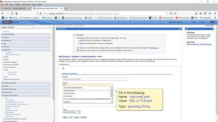Expand the Resource Adapters node
The height and width of the screenshot is (122, 218).
(4, 62)
